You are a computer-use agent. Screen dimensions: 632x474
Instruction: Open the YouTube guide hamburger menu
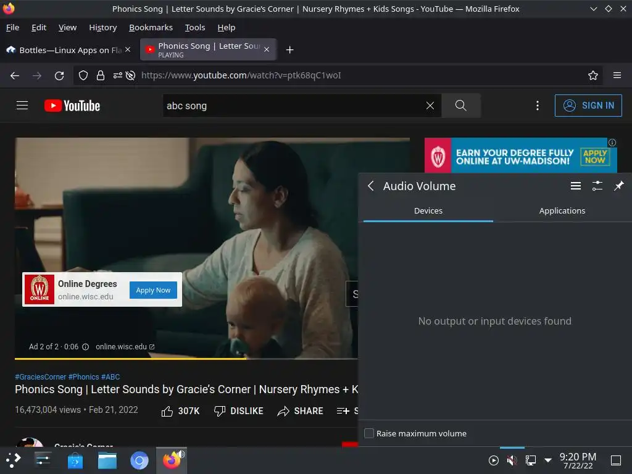[22, 106]
